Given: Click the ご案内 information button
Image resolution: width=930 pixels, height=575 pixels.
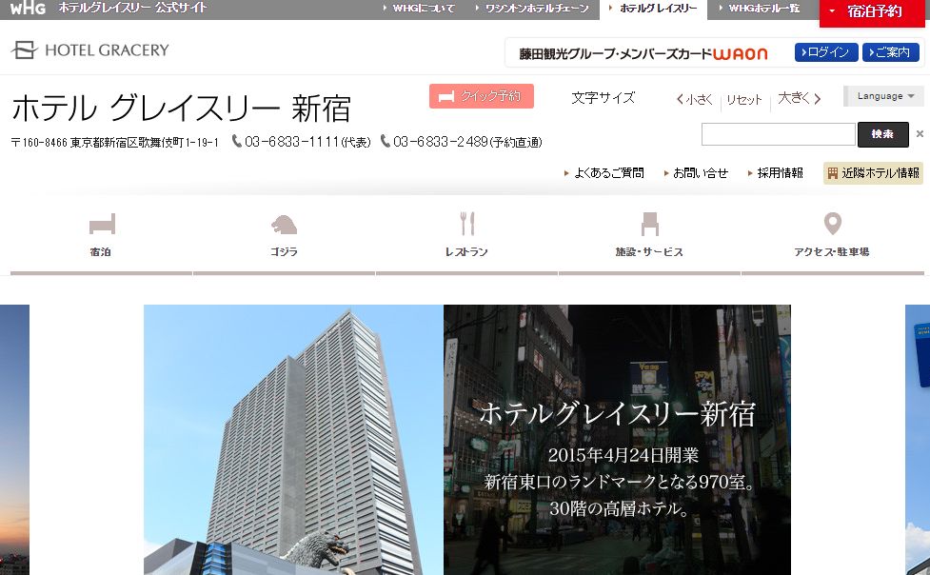Looking at the screenshot, I should tap(890, 52).
